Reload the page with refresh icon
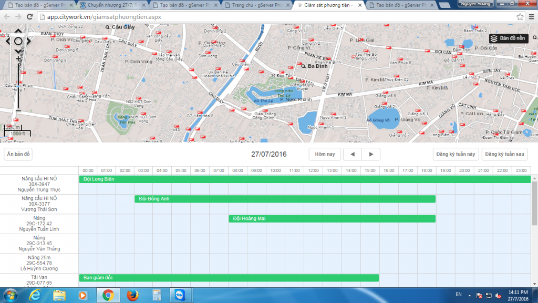 click(30, 17)
